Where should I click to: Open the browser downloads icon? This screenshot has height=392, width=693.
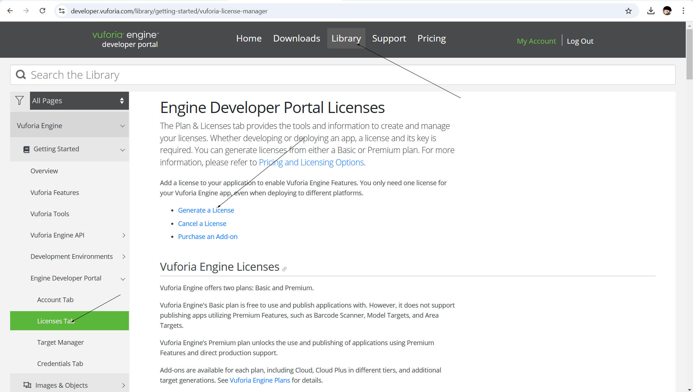(x=651, y=11)
